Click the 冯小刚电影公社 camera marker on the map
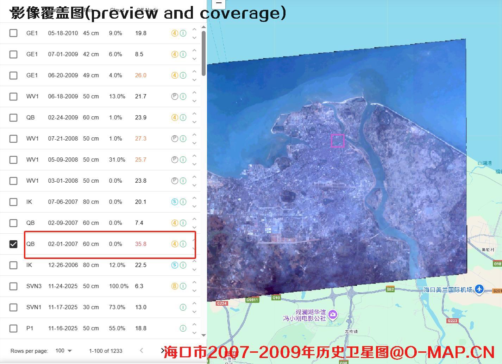The height and width of the screenshot is (364, 502). tap(333, 315)
